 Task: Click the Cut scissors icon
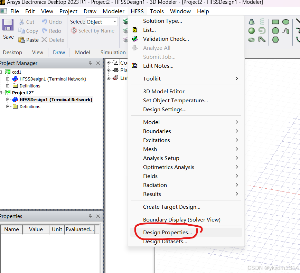[x=22, y=22]
